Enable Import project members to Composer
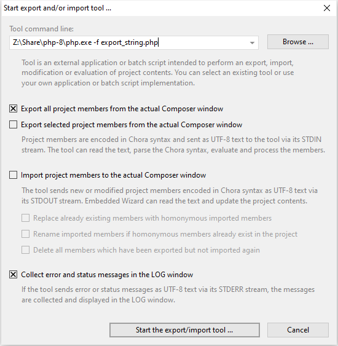This screenshot has height=346, width=338. [x=14, y=175]
